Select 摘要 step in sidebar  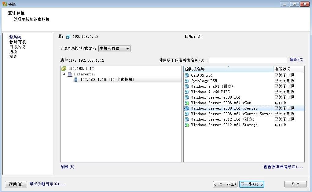[13, 57]
